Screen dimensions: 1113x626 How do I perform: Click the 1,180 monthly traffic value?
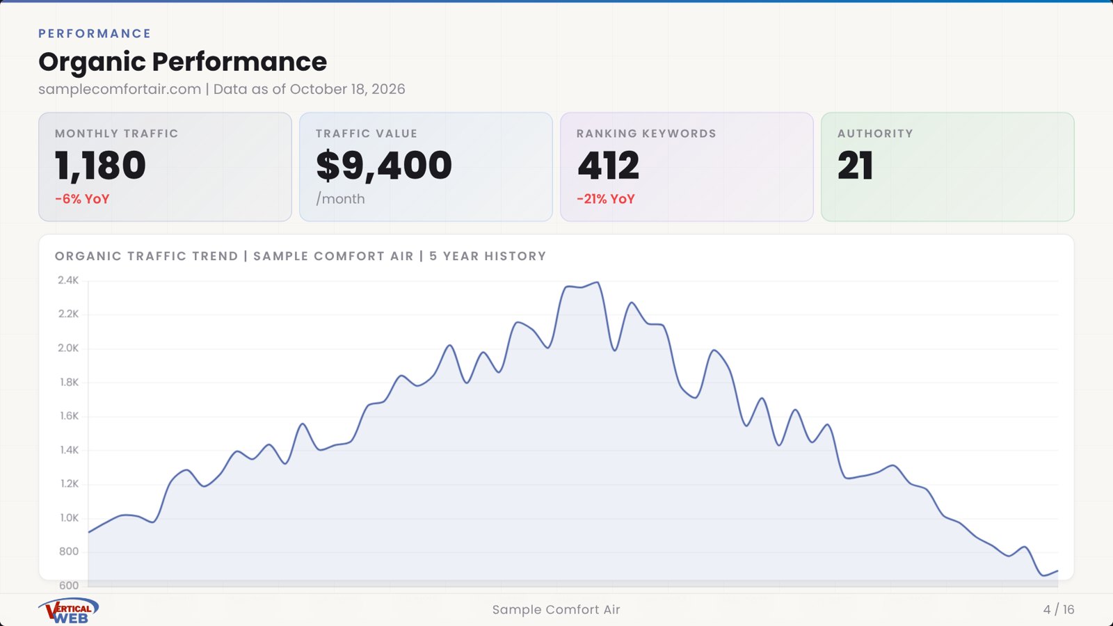click(100, 166)
